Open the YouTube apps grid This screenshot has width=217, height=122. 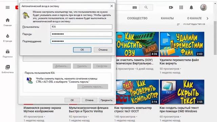(181, 7)
